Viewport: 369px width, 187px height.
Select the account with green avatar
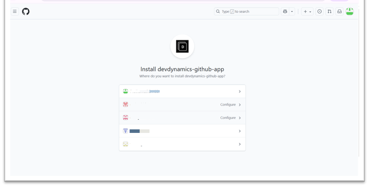(183, 91)
